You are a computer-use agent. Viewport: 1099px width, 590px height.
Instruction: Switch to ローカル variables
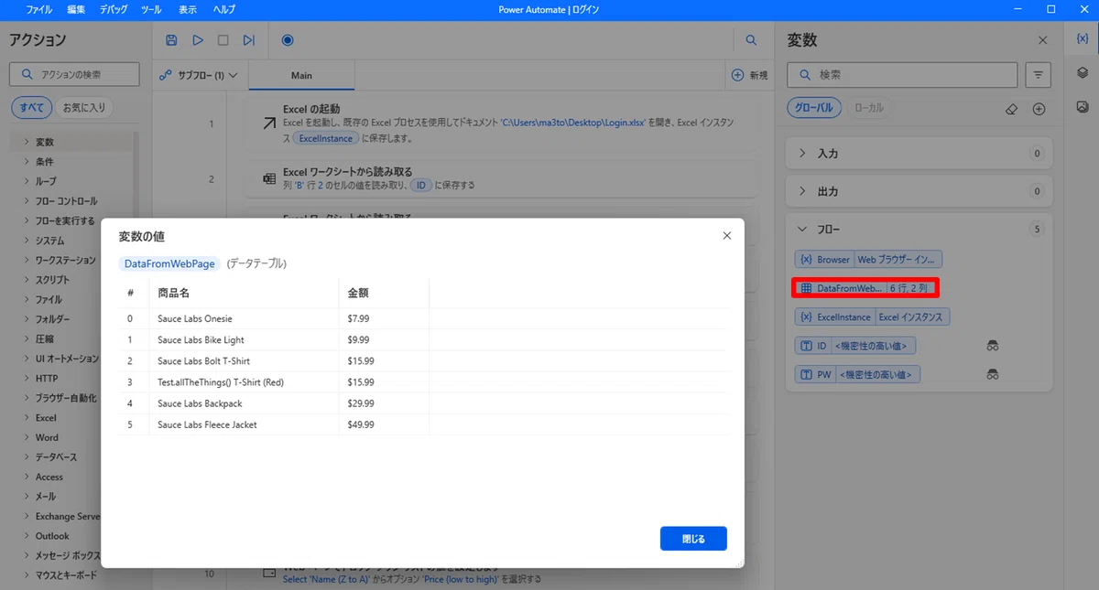[869, 107]
